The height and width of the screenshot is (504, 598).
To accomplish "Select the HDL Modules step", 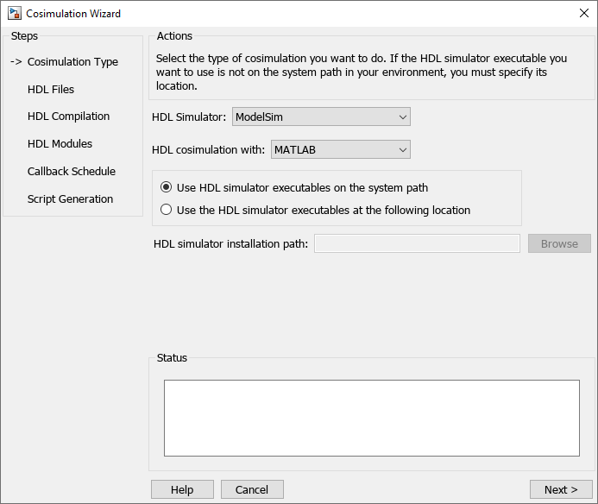I will [x=60, y=143].
